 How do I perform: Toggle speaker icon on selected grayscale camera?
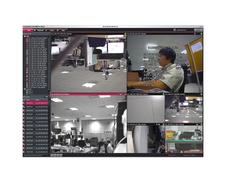pos(121,94)
